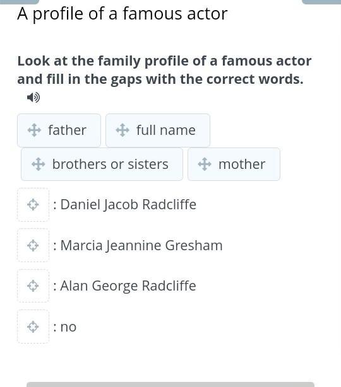
Task: Click move handle on full name tile
Action: pyautogui.click(x=123, y=130)
